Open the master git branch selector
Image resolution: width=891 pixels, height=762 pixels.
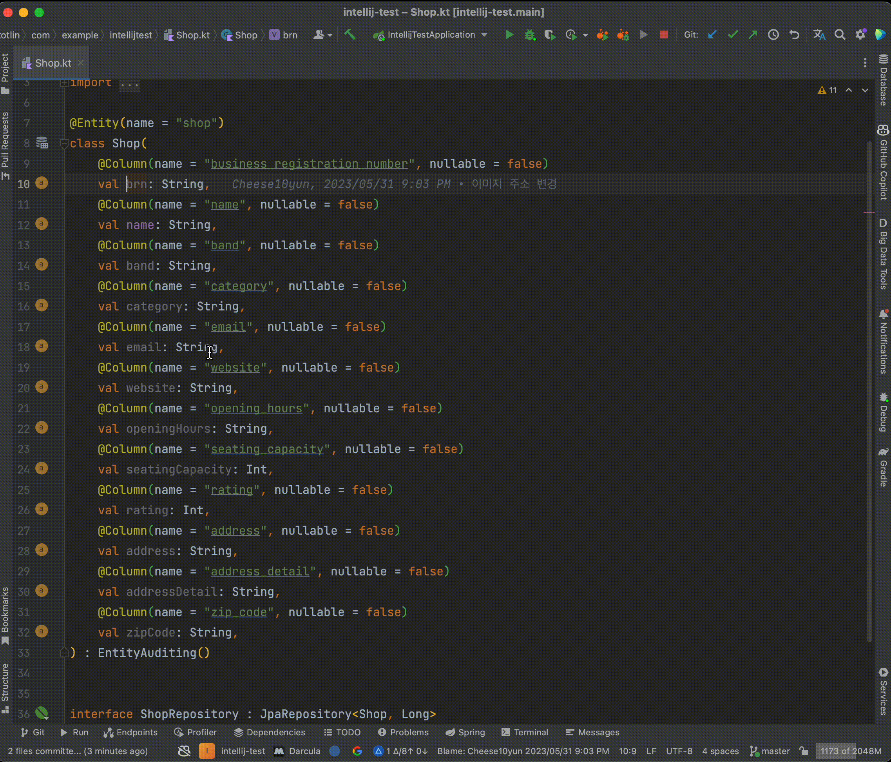(771, 751)
